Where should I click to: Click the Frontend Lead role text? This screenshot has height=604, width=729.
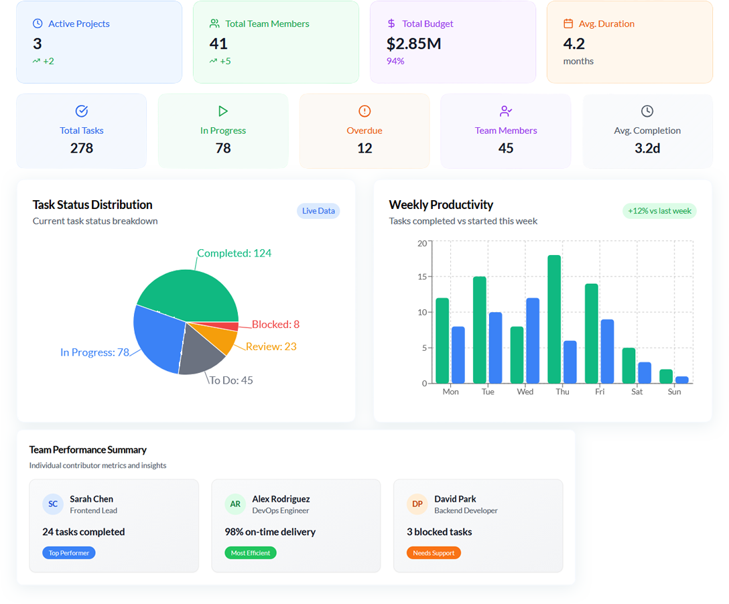pyautogui.click(x=93, y=511)
